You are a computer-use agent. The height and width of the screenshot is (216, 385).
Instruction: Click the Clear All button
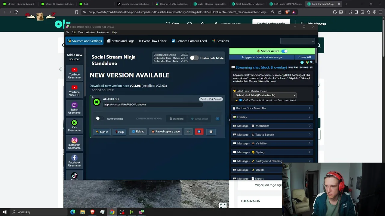point(305,57)
